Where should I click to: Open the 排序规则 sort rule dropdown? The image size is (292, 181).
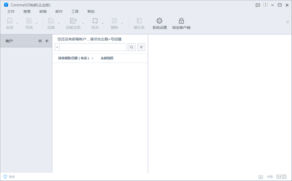[x=75, y=58]
